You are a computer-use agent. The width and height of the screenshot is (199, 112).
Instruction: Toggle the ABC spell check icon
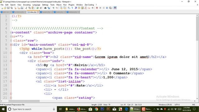(115, 8)
